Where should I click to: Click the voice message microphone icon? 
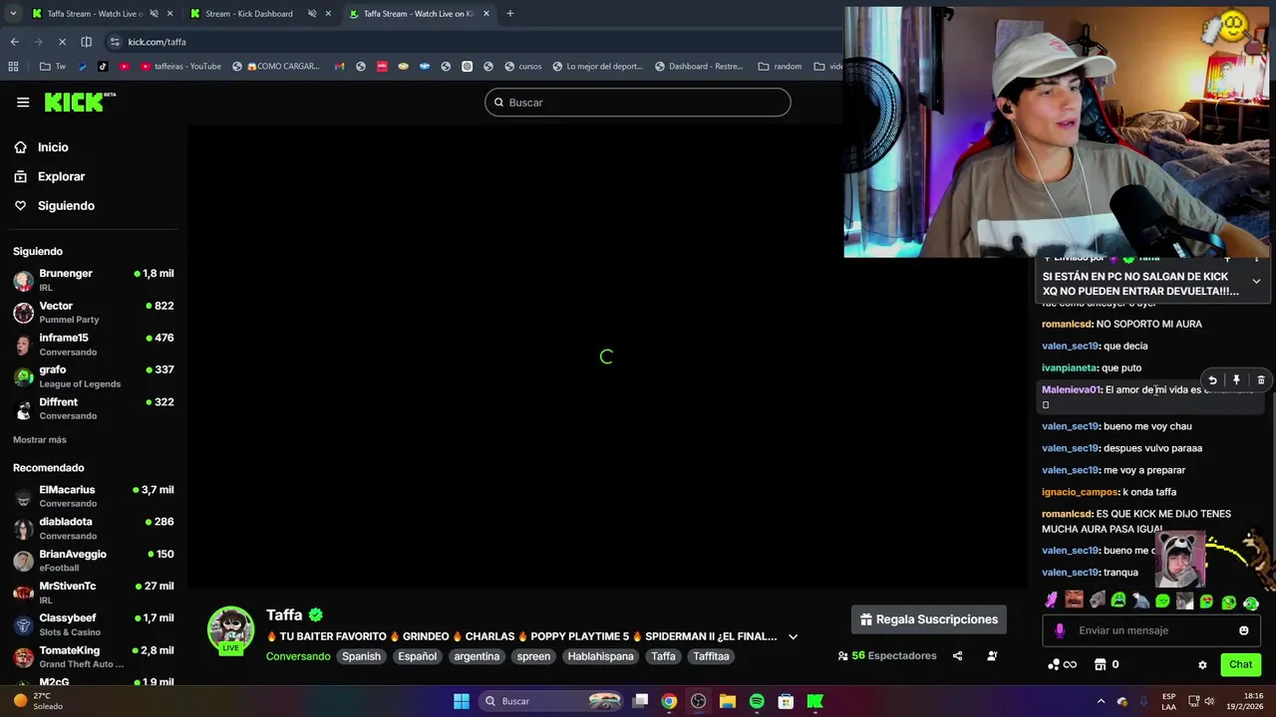(x=1060, y=630)
